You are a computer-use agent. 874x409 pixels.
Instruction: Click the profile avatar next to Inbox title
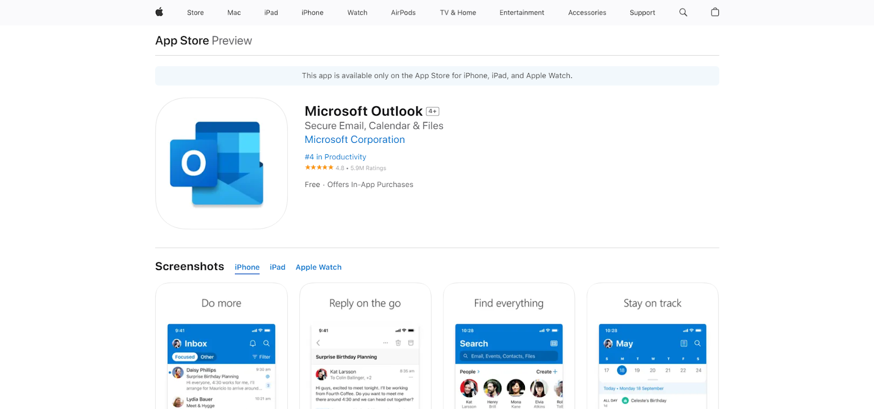(177, 344)
